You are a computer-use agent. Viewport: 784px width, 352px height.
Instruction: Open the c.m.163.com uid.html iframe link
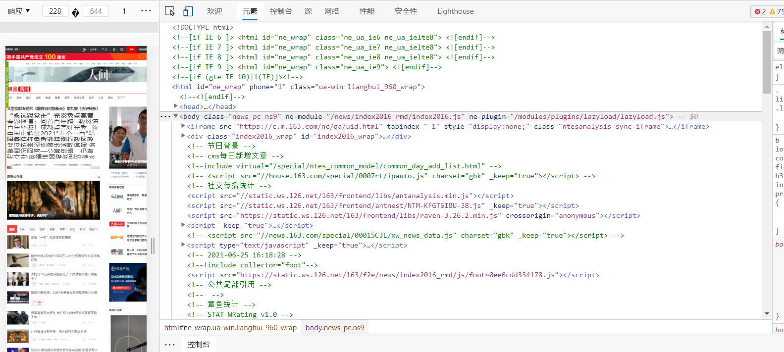tap(310, 126)
